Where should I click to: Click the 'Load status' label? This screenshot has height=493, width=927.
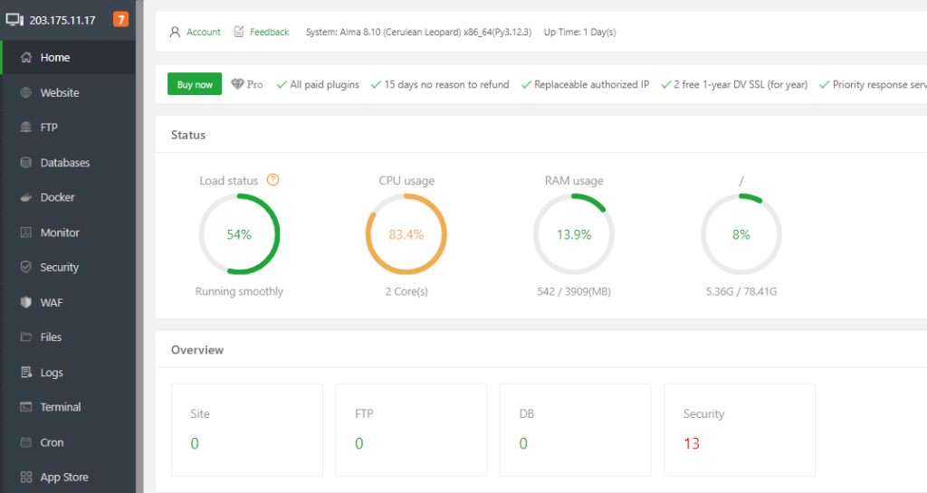pos(229,181)
